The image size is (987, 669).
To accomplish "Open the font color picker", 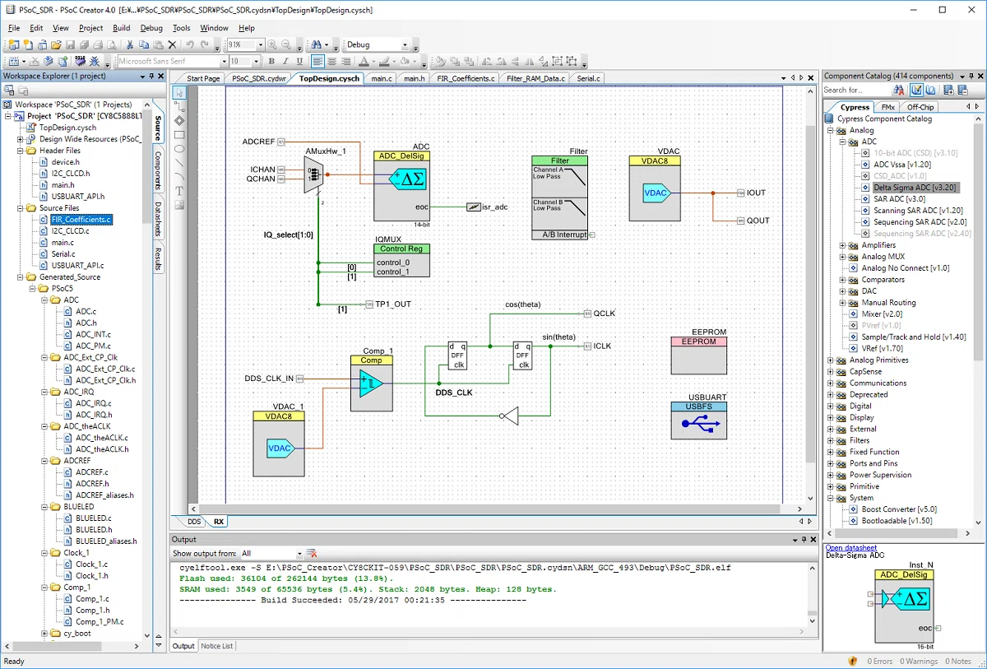I will click(x=365, y=62).
